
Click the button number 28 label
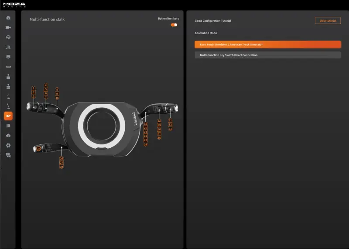pyautogui.click(x=62, y=167)
